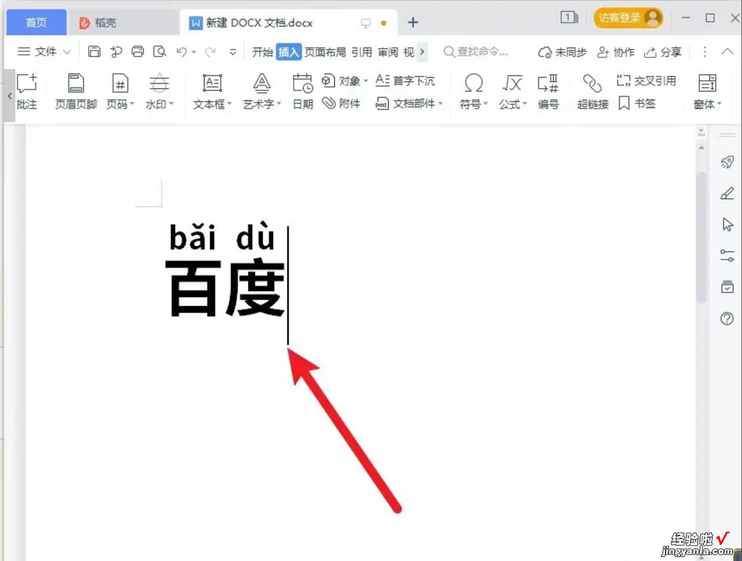Open the 窗体 form controls

click(x=707, y=91)
